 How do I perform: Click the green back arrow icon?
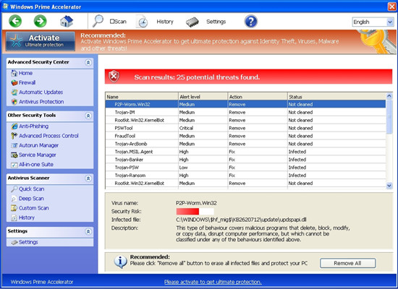[x=15, y=21]
